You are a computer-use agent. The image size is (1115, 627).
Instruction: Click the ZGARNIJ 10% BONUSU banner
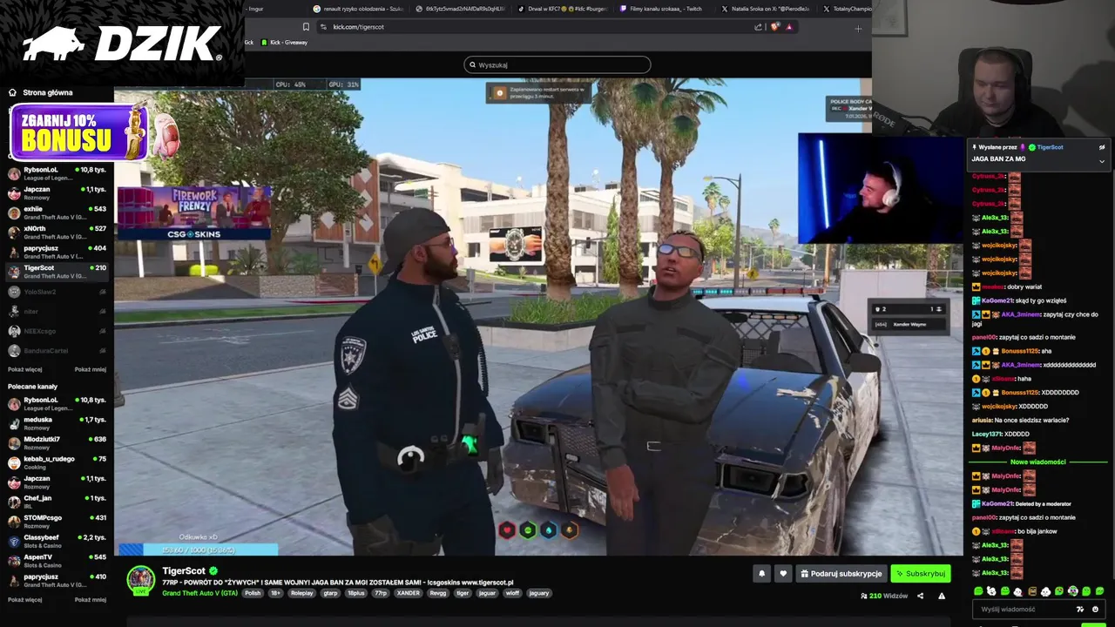pos(78,133)
